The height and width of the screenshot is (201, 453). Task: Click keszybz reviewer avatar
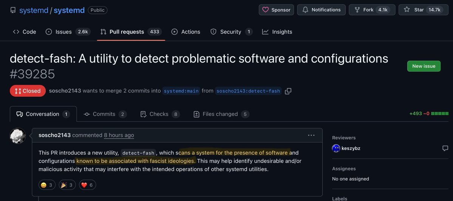[x=336, y=148]
